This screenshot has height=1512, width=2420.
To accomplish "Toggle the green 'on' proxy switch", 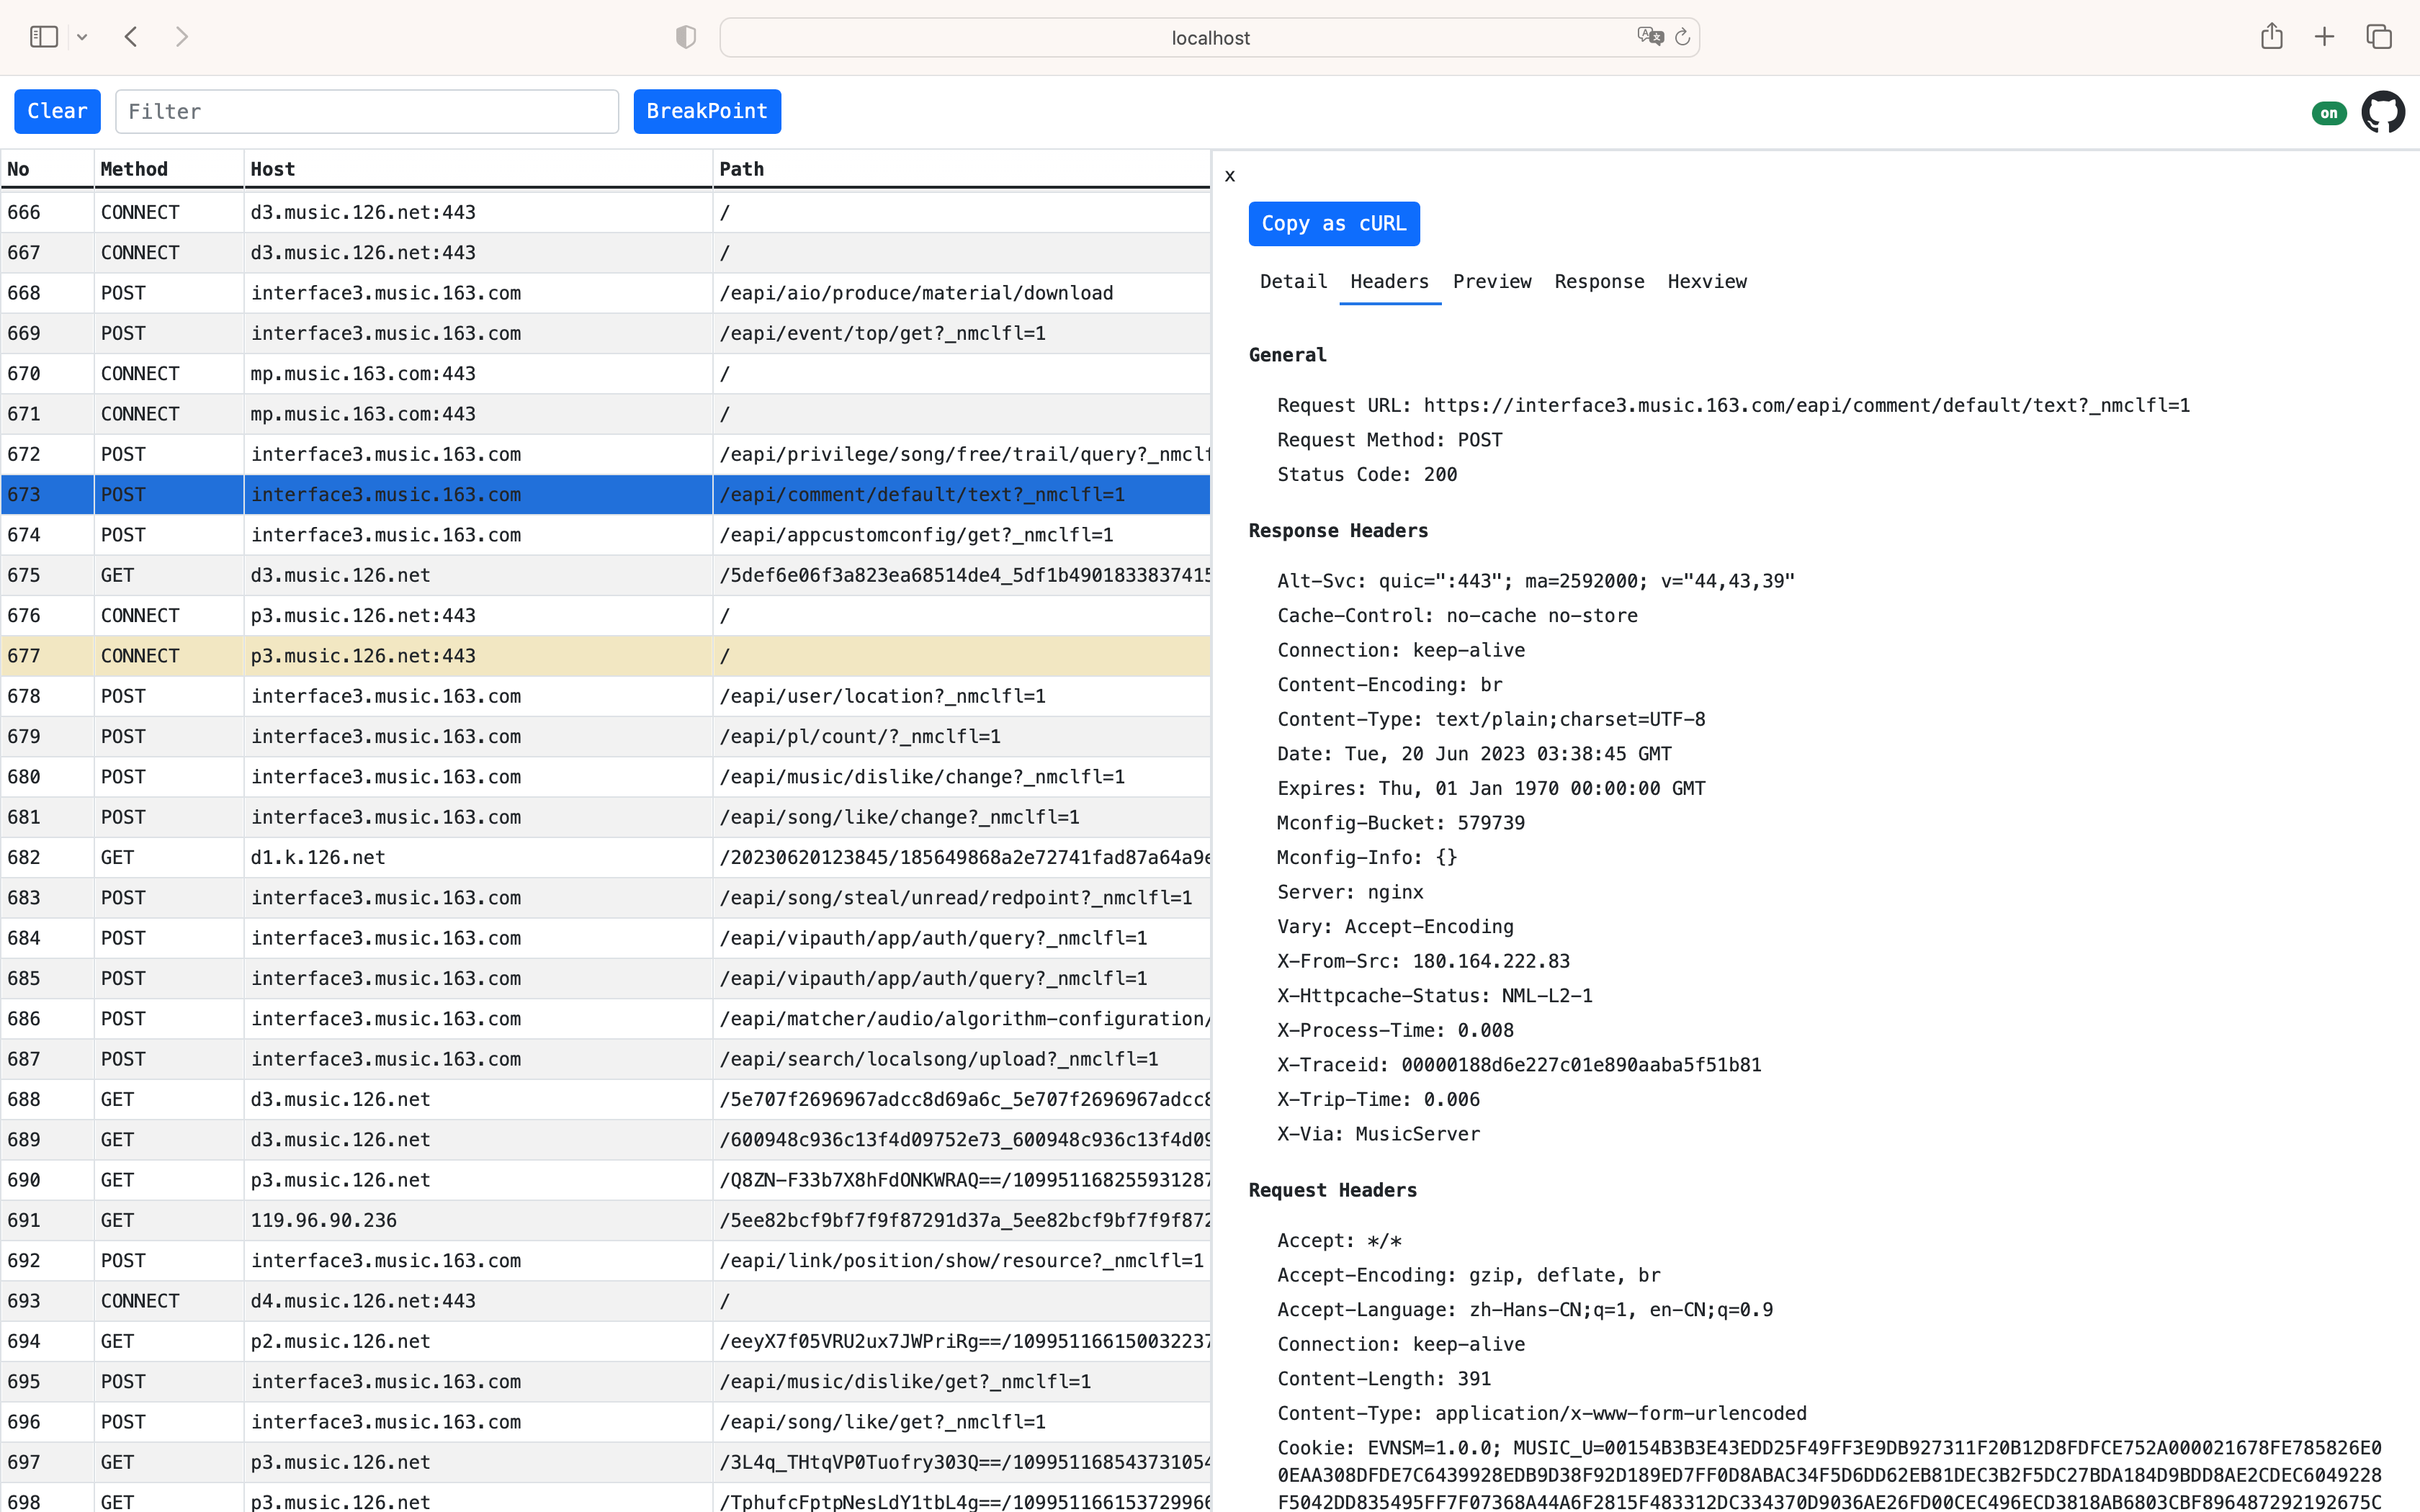I will [2328, 113].
